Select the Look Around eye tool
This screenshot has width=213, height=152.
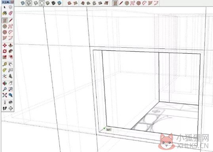tap(10, 102)
